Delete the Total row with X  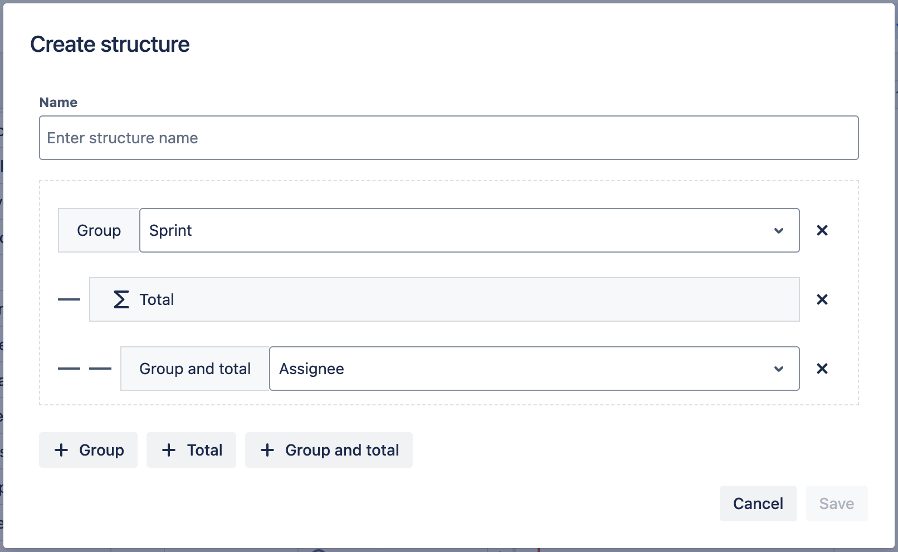822,299
